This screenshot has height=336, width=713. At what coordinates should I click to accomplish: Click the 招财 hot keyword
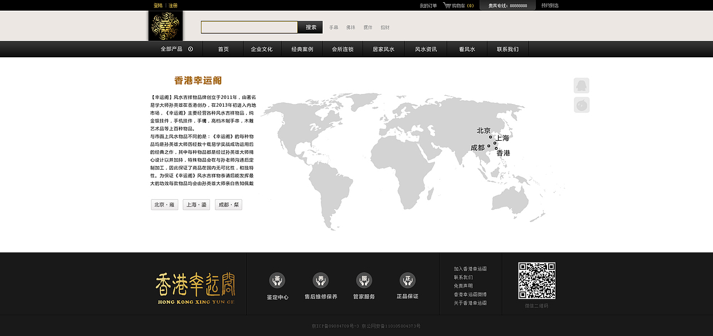pyautogui.click(x=385, y=27)
